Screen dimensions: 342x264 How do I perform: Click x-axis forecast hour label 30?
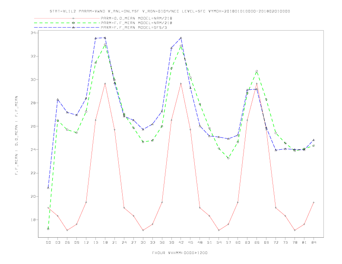point(143,242)
